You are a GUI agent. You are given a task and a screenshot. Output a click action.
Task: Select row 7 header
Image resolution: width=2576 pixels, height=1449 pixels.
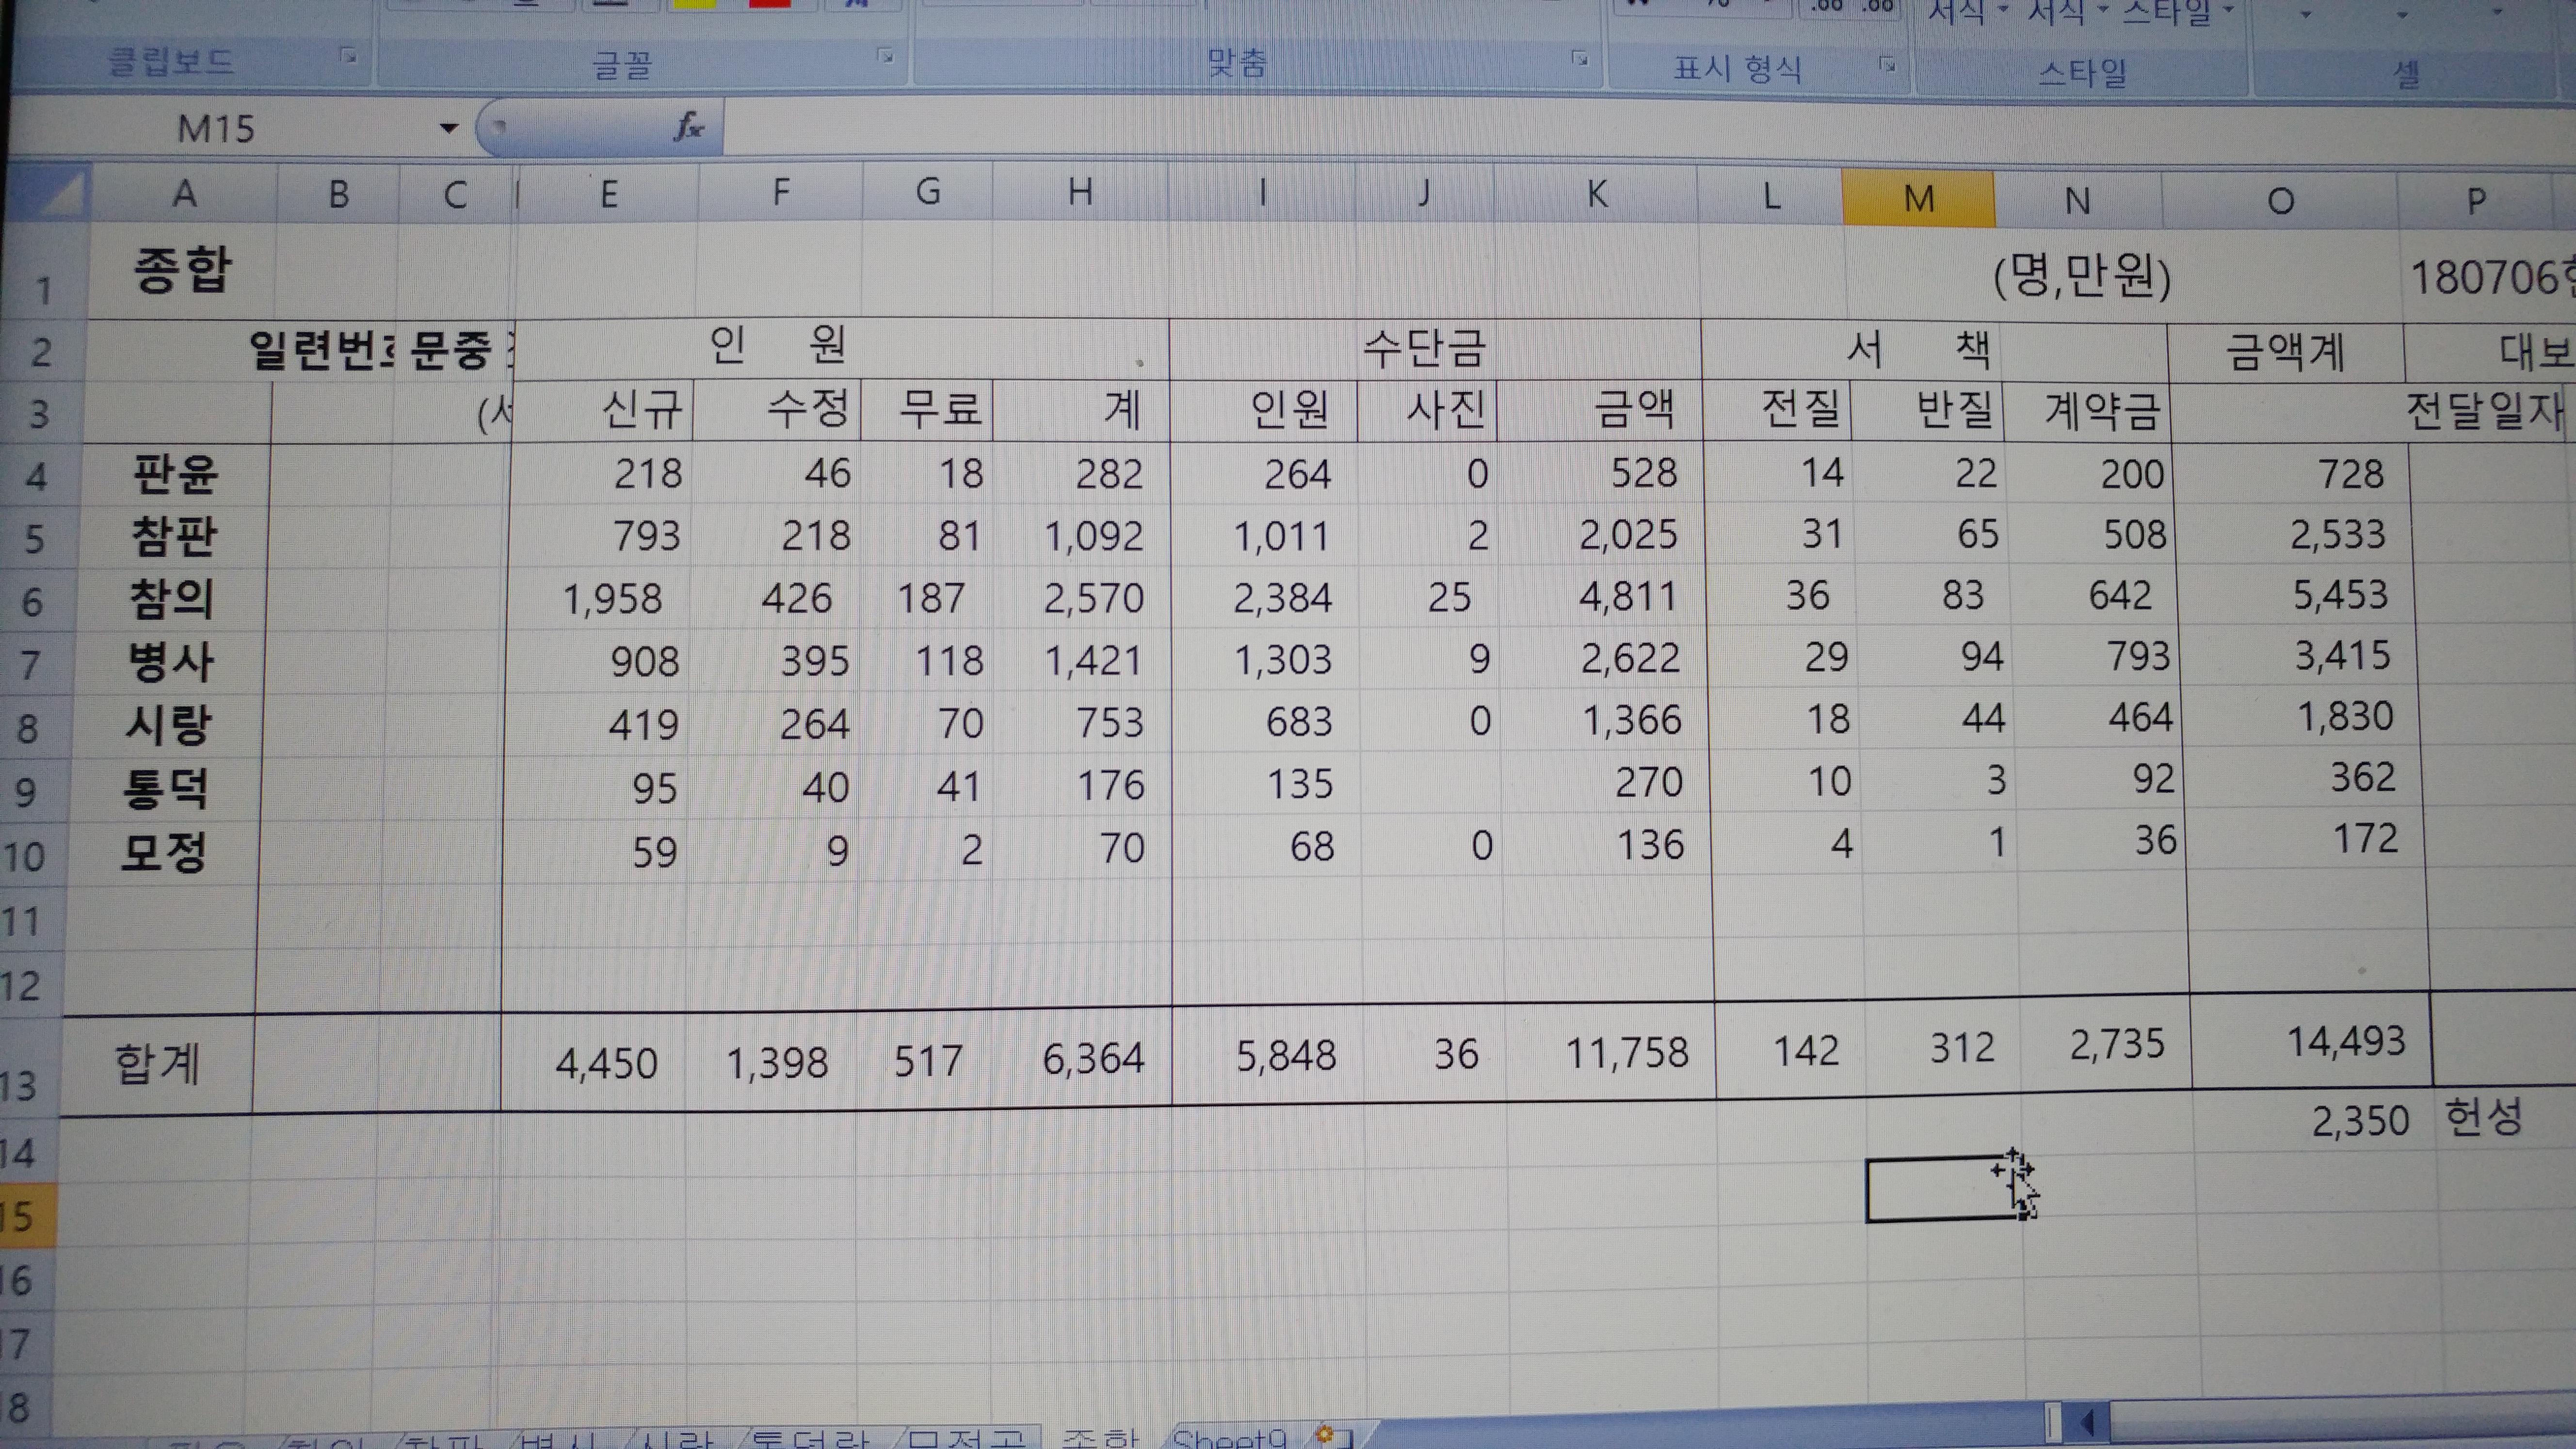point(33,663)
